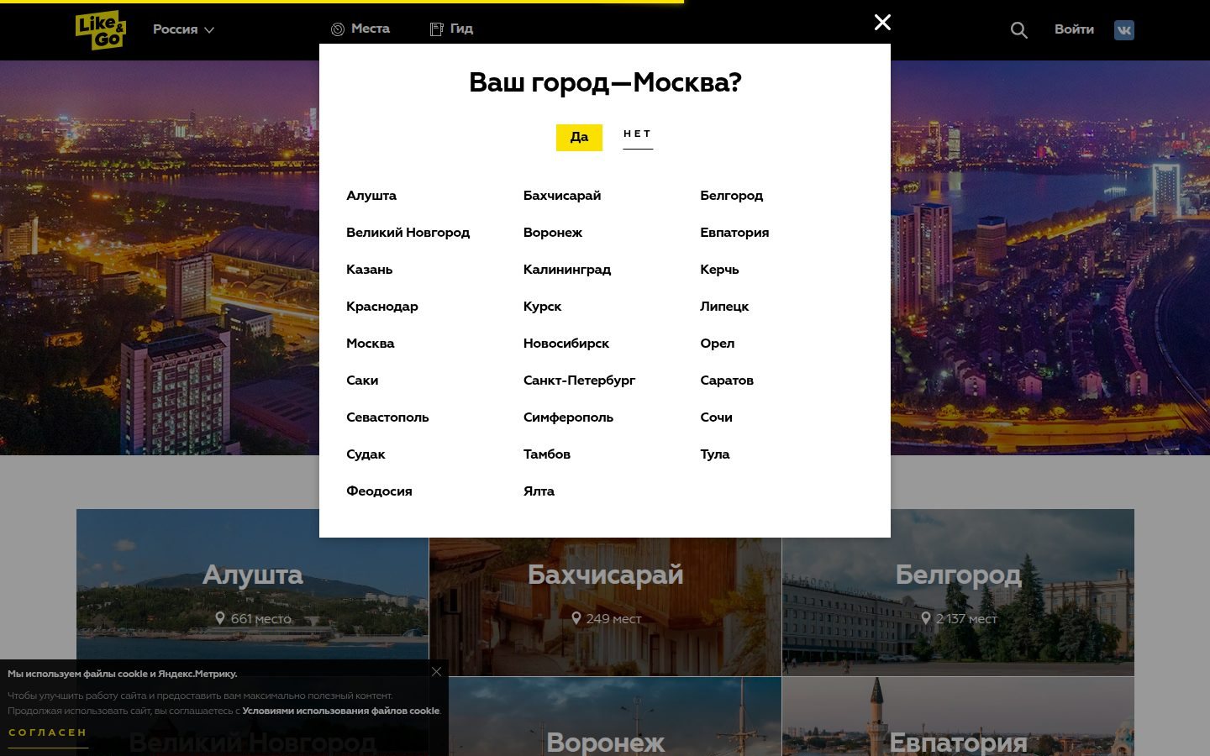
Task: Close the city selection dialog
Action: pos(882,23)
